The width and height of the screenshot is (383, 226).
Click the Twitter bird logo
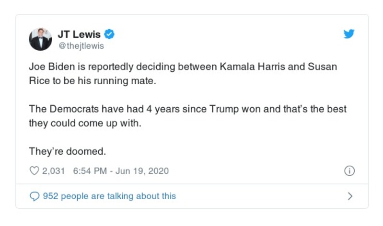click(x=349, y=34)
